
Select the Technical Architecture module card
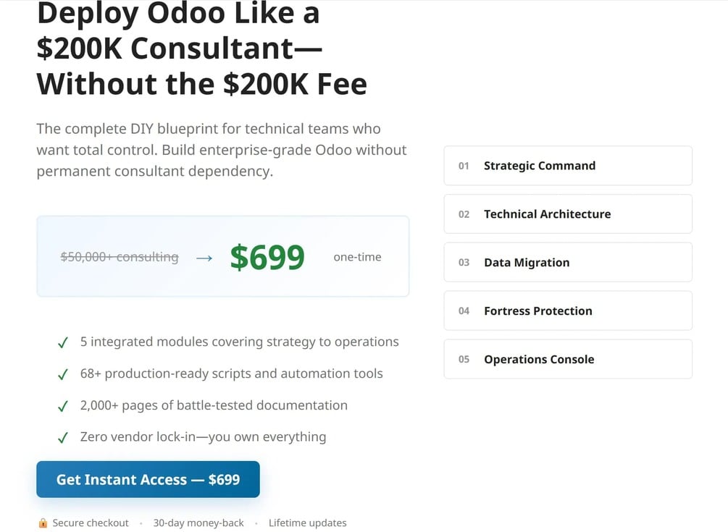(567, 214)
